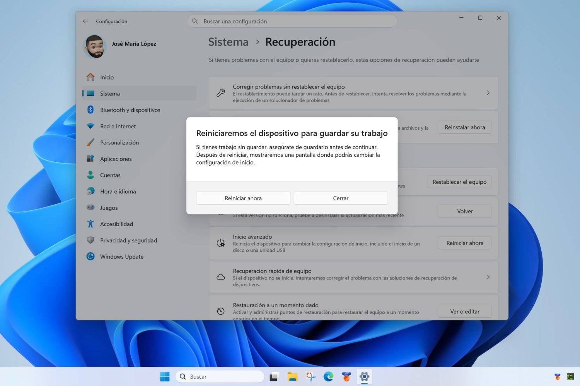Click the Reinstalar ahora button
The height and width of the screenshot is (386, 580).
(465, 127)
